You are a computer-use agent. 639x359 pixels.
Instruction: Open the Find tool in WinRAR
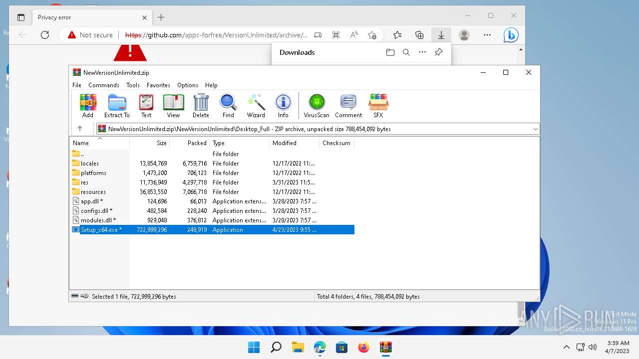(228, 106)
